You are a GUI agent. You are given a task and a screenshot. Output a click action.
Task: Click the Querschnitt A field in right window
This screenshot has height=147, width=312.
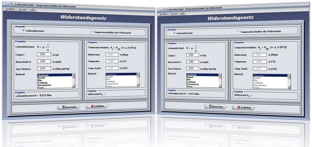(x=193, y=62)
